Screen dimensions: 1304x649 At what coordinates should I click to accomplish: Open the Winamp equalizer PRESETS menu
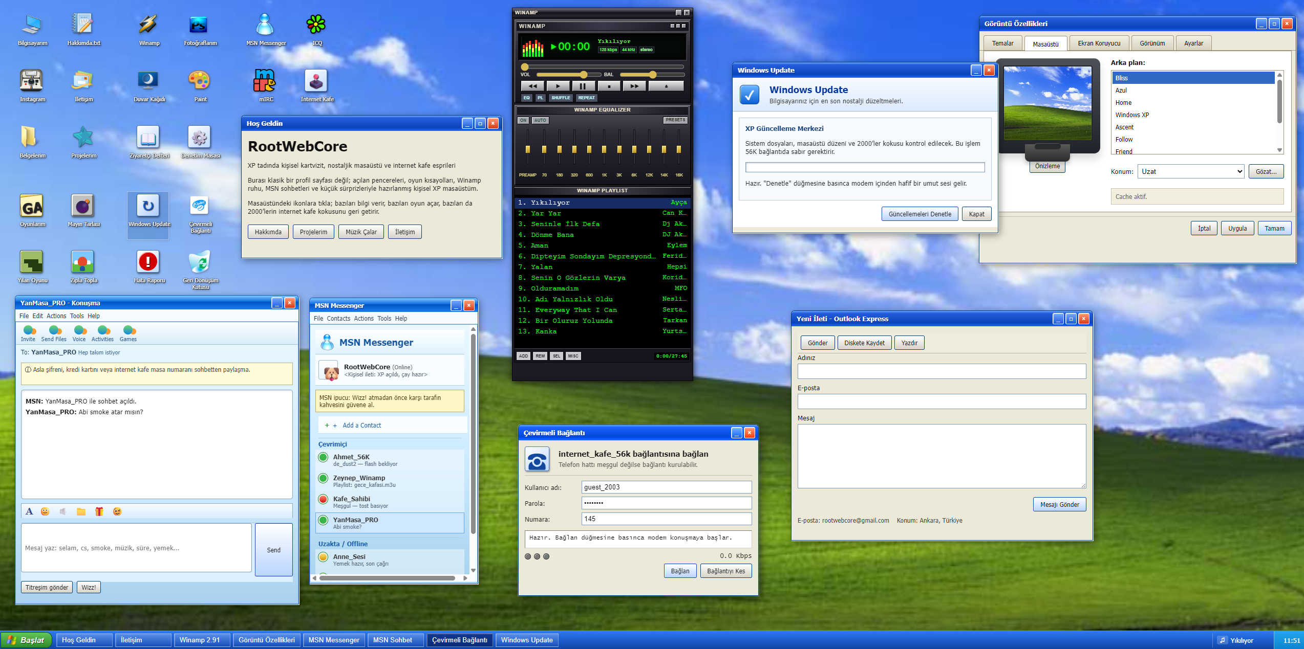675,120
